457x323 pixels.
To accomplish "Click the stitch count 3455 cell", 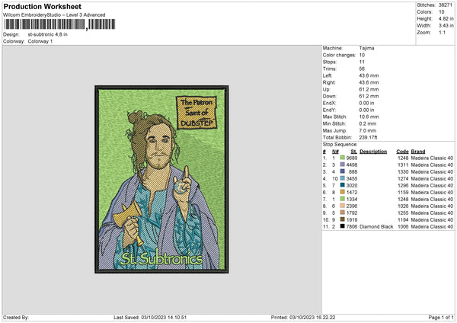I will coord(352,179).
